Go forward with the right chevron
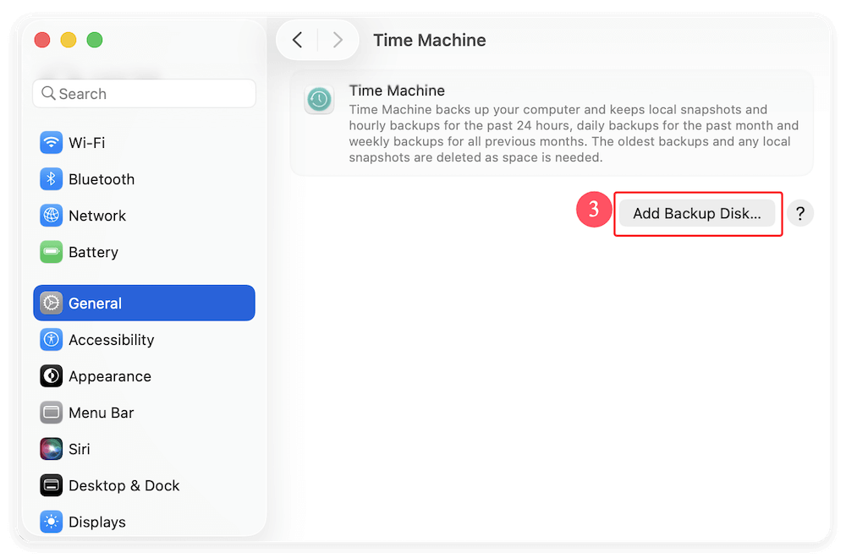The image size is (846, 558). click(338, 40)
